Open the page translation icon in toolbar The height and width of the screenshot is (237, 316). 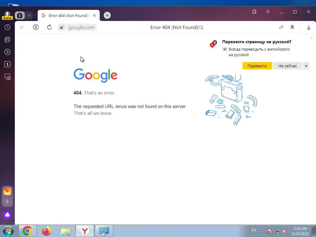pos(281,27)
